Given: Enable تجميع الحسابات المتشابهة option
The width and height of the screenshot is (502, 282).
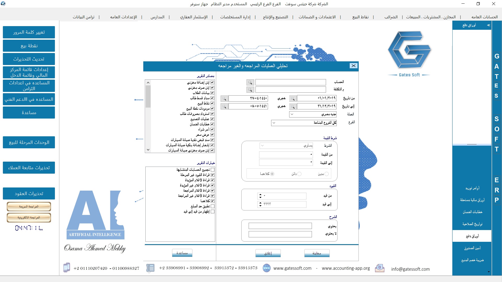Looking at the screenshot, I should [213, 170].
